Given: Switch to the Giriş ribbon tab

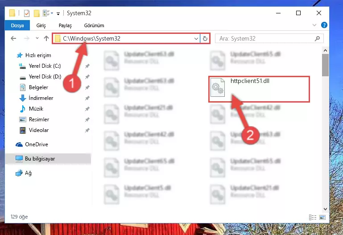Looking at the screenshot, I should (x=41, y=25).
